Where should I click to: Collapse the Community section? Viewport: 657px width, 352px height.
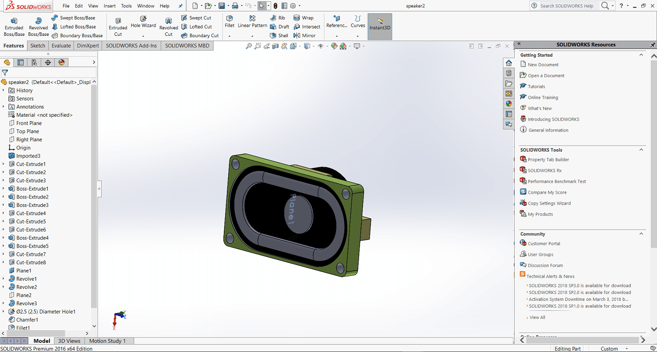[x=641, y=234]
